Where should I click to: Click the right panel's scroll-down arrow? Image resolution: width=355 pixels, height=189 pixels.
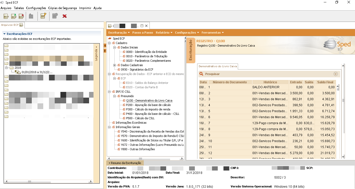(343, 157)
